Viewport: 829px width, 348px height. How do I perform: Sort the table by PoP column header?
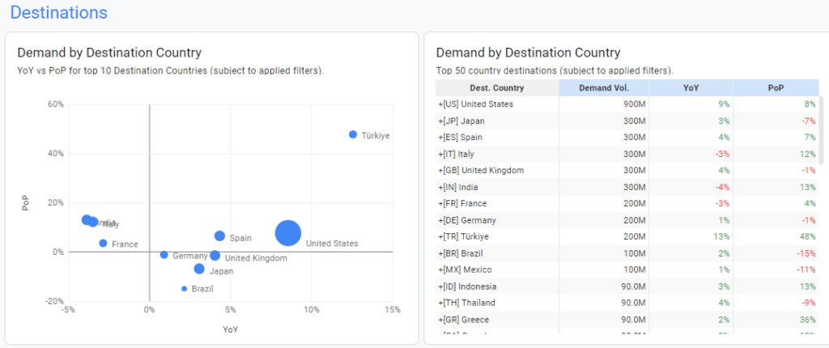click(x=776, y=87)
